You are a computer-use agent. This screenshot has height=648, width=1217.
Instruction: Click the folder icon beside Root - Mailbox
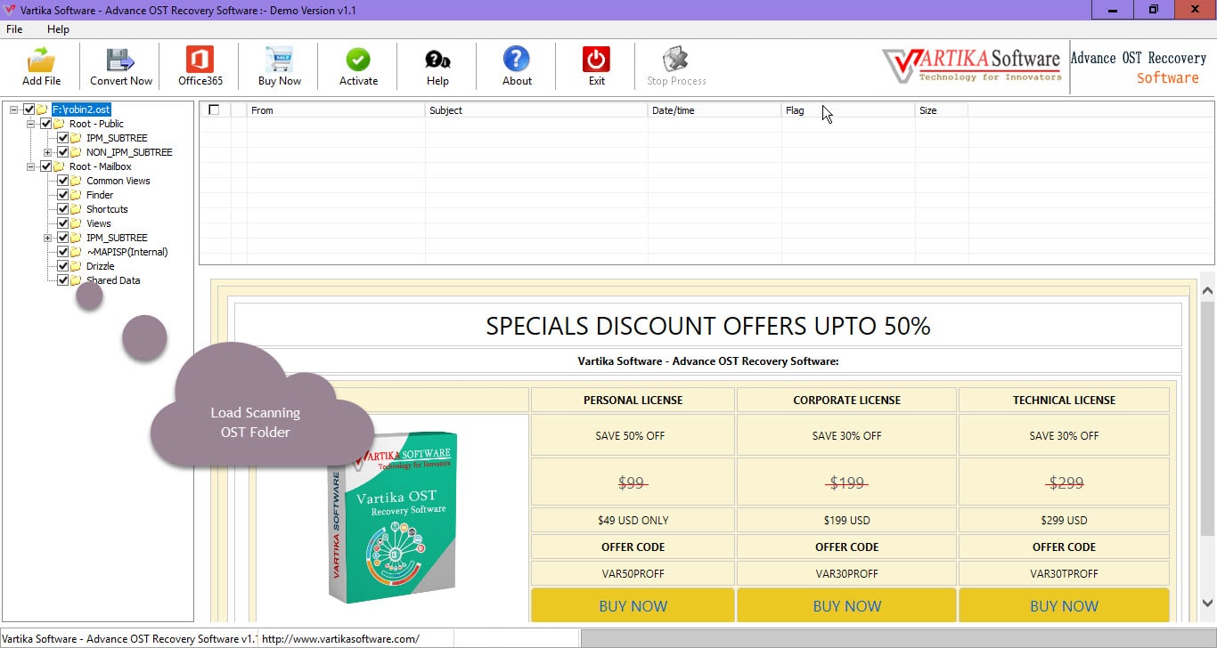[x=60, y=166]
